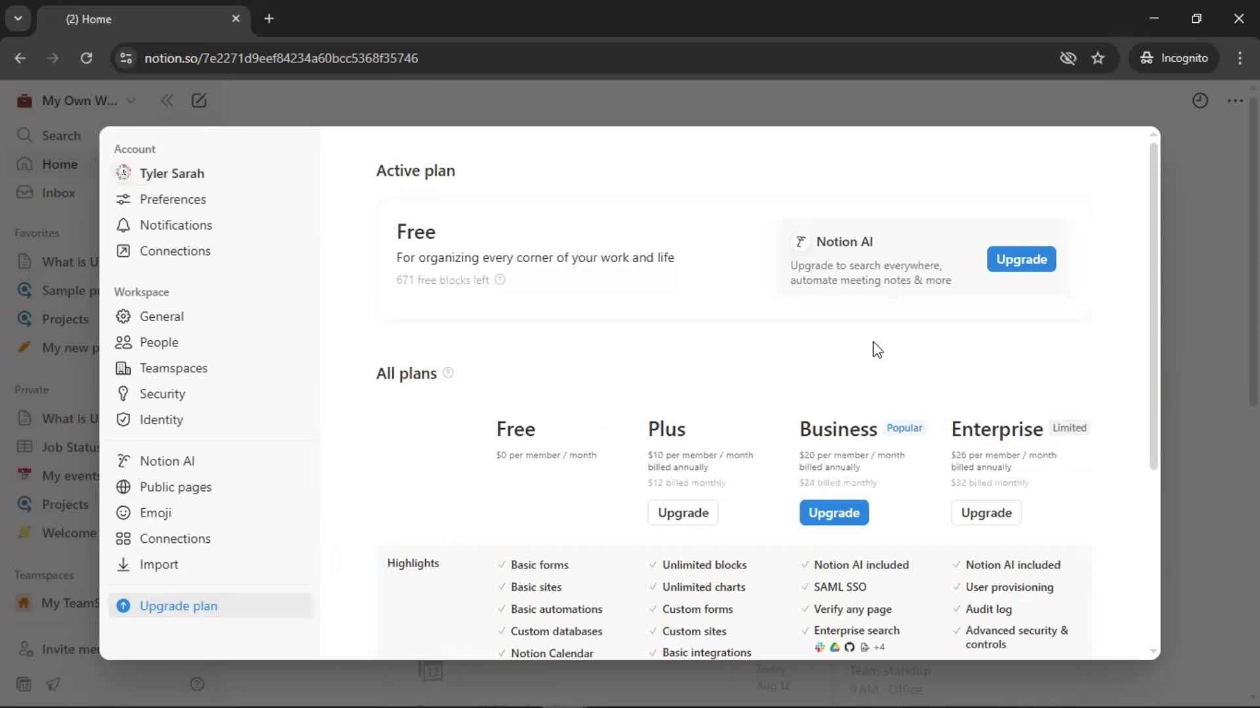Upgrade to the Business plan
The width and height of the screenshot is (1260, 708).
(833, 513)
